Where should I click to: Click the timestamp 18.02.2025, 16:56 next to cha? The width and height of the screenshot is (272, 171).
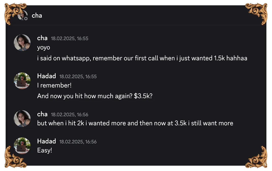pos(70,115)
